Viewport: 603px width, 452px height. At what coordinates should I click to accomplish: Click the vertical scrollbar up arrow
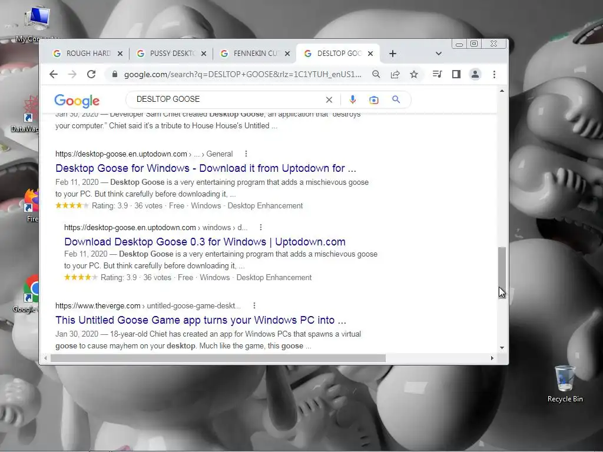(502, 91)
